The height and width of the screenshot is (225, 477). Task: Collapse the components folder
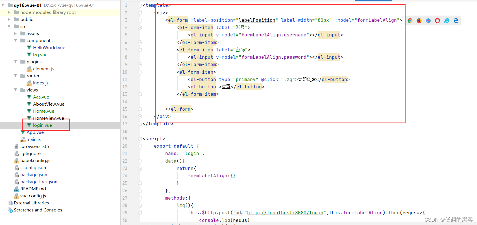(x=15, y=40)
